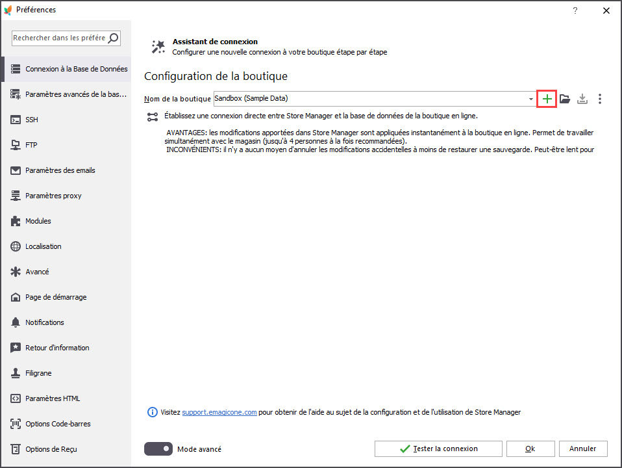Click the HTML code brackets icon
622x468 pixels.
16,398
